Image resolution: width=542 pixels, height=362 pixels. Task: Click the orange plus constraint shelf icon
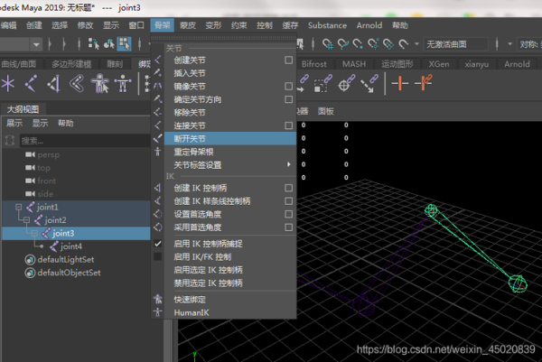tap(399, 83)
